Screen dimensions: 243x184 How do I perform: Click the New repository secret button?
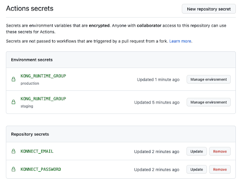pos(209,9)
